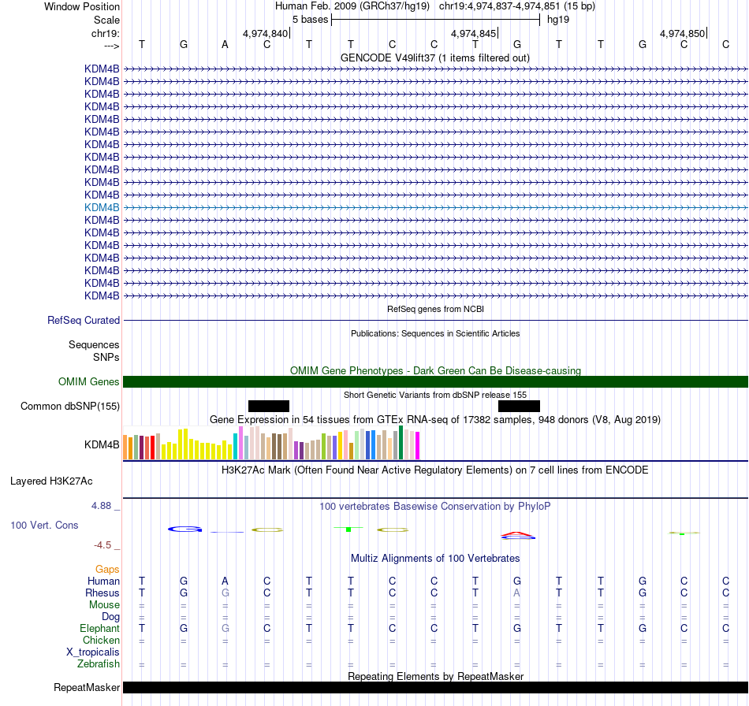The image size is (749, 706).
Task: Click the Layered H3K27Ac track label
Action: (51, 481)
